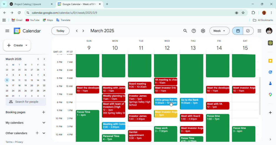The height and width of the screenshot is (145, 276).
Task: Open the My calendars heading
Action: tap(14, 123)
